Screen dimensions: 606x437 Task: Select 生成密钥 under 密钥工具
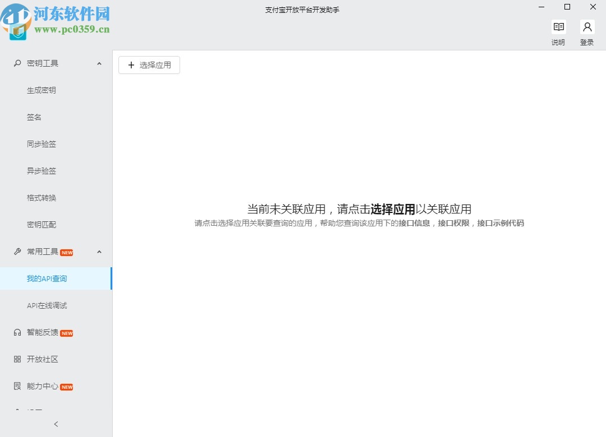click(x=41, y=90)
